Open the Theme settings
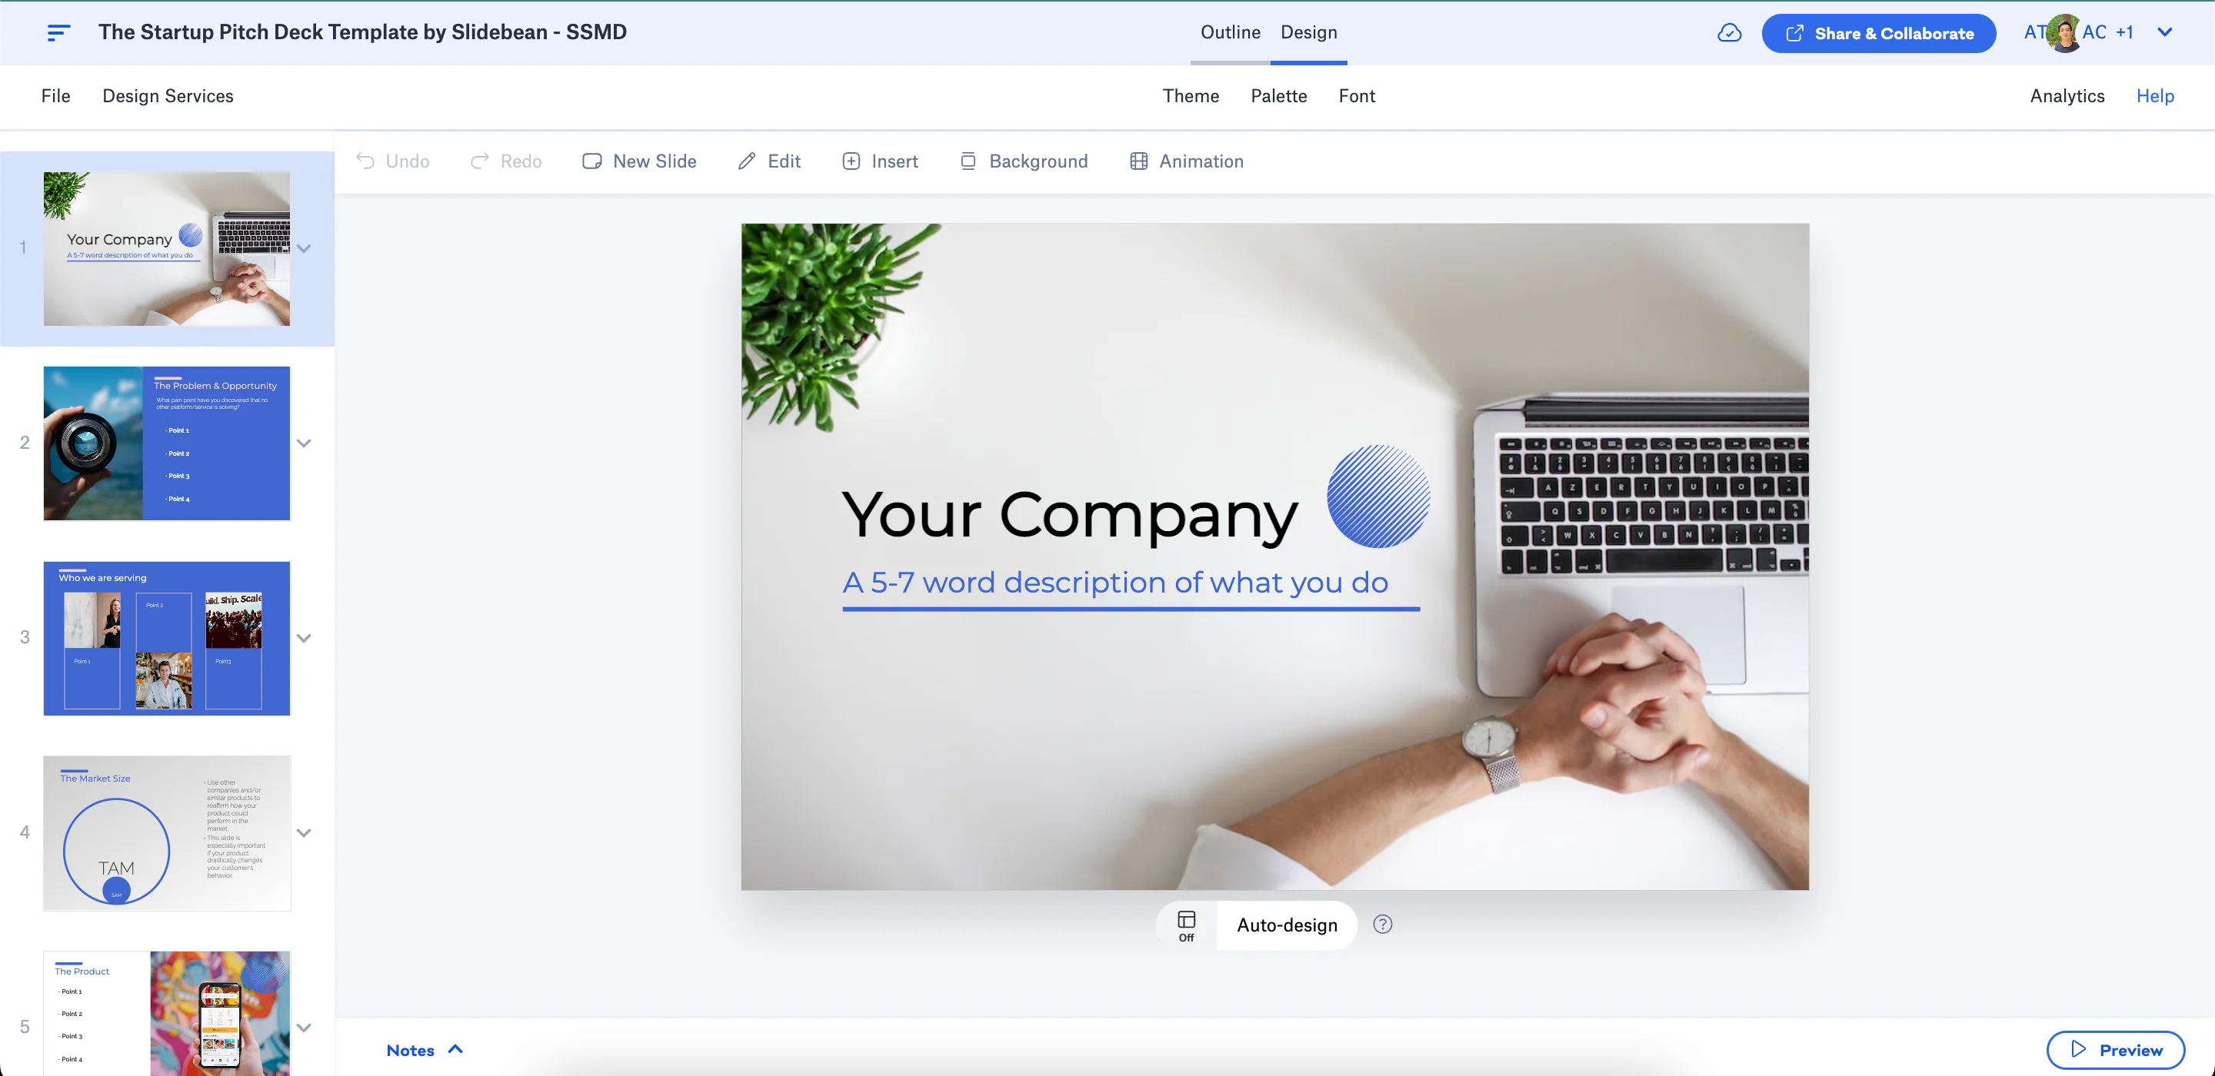This screenshot has width=2215, height=1076. 1191,96
